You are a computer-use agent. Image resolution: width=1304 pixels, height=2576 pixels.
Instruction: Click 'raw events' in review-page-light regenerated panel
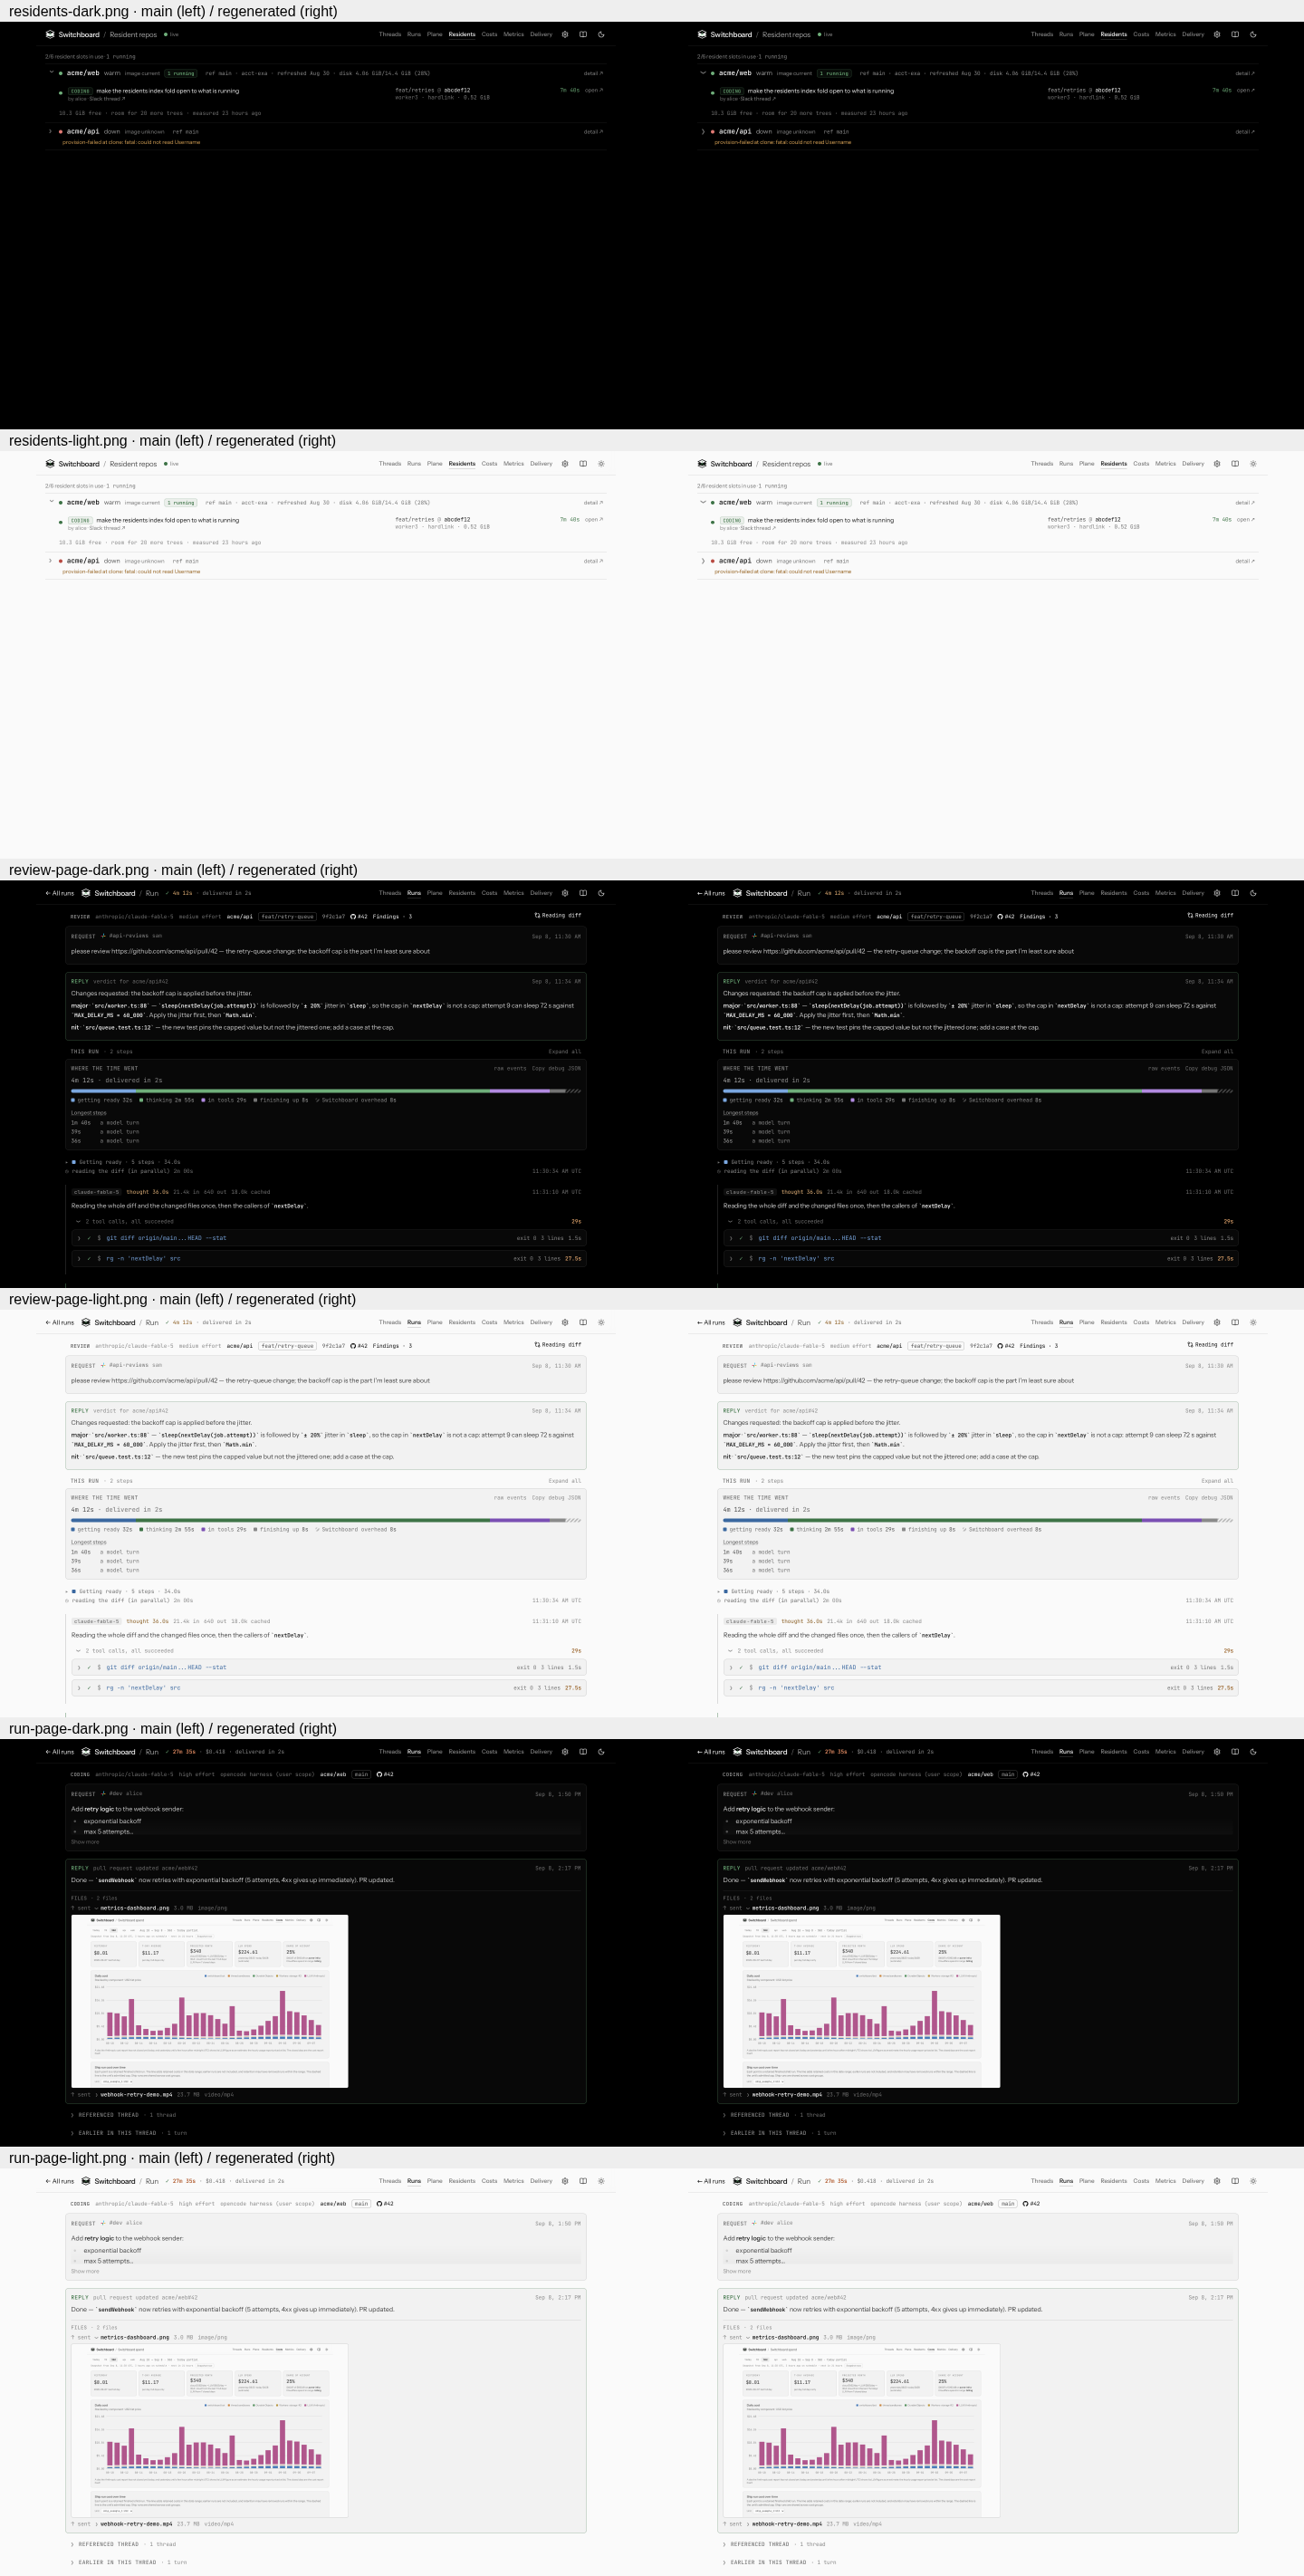(x=1164, y=1498)
